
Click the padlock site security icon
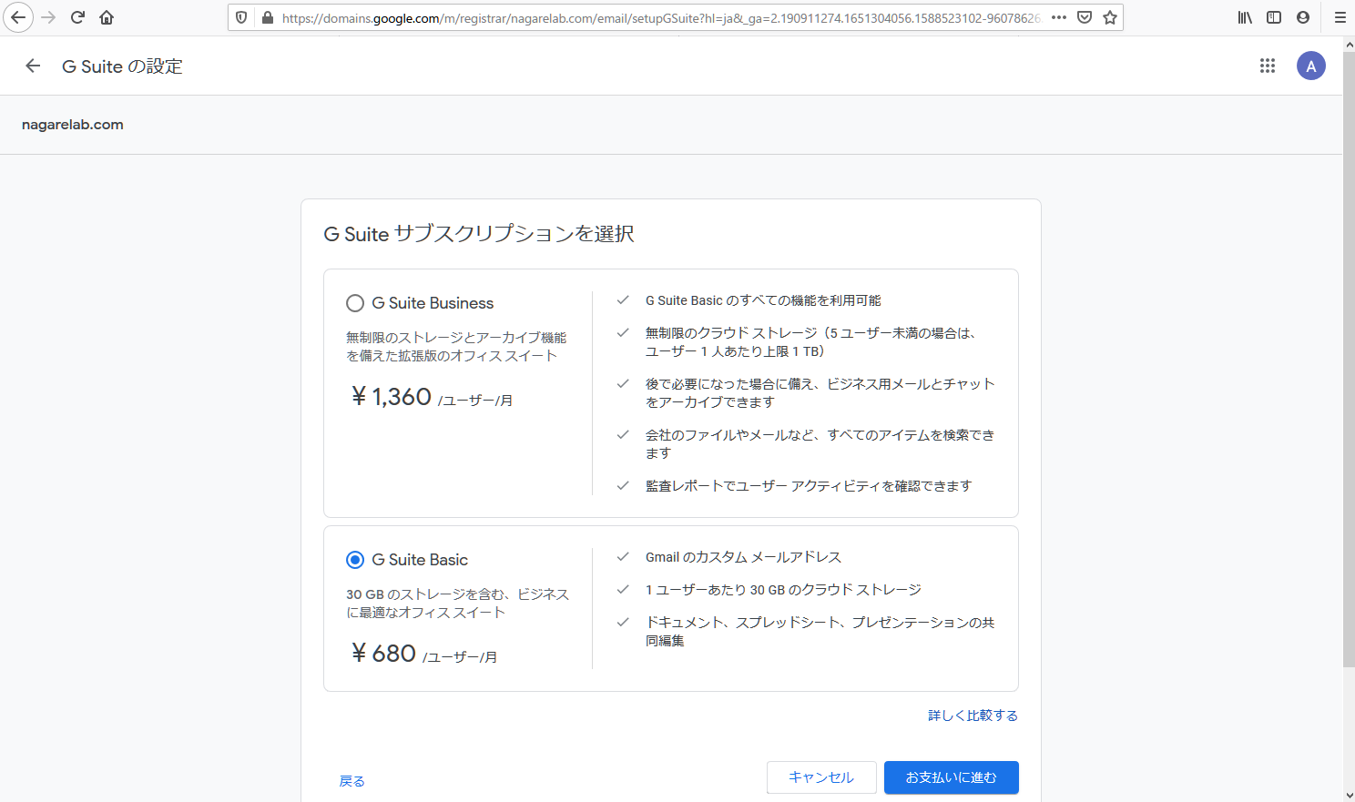point(268,17)
